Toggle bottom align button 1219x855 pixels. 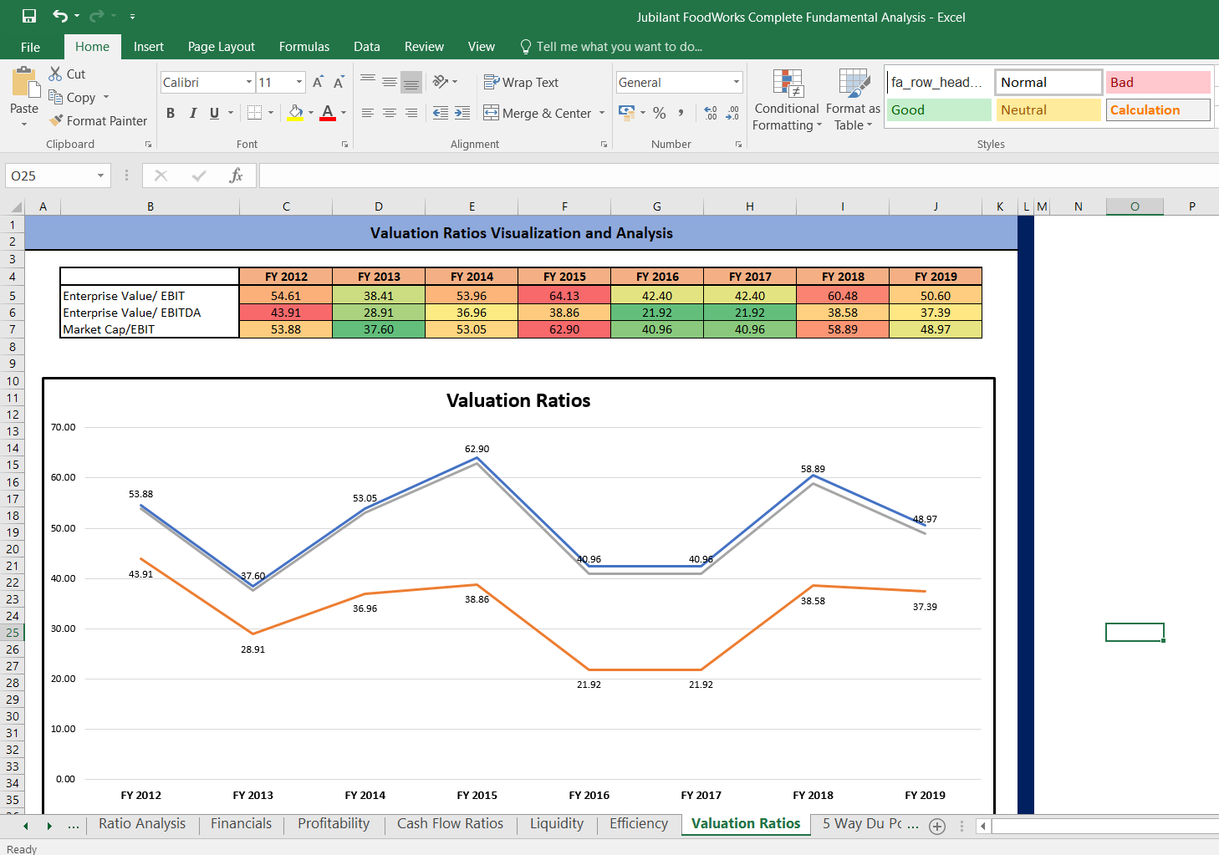pos(411,82)
